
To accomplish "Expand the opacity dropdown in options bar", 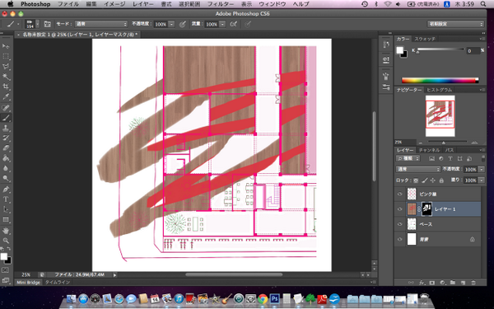I will (172, 24).
